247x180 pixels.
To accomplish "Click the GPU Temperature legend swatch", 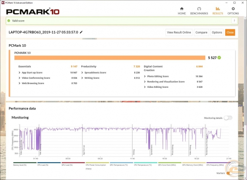I will pos(122,163).
